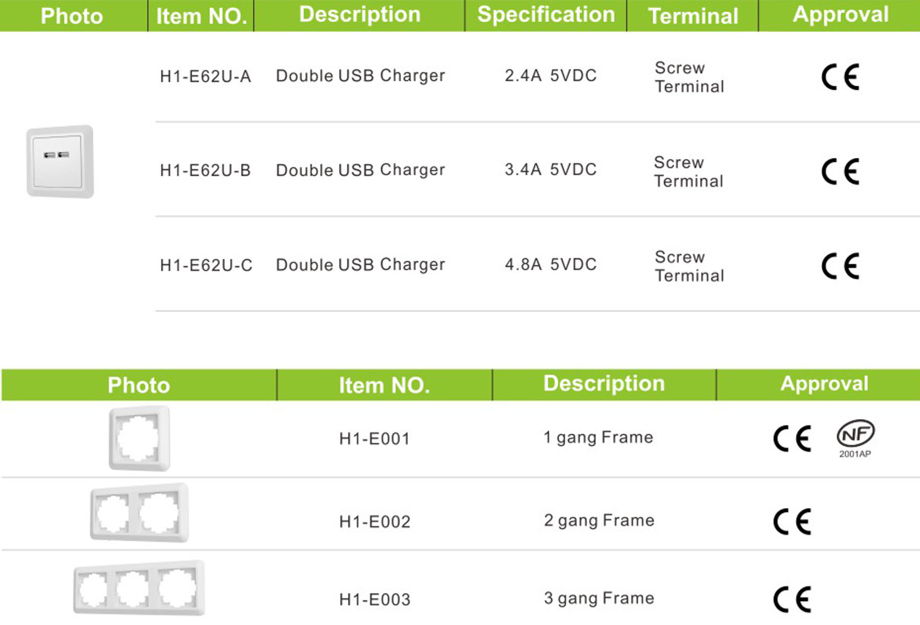920x625 pixels.
Task: Click the Terminal column header
Action: [693, 16]
